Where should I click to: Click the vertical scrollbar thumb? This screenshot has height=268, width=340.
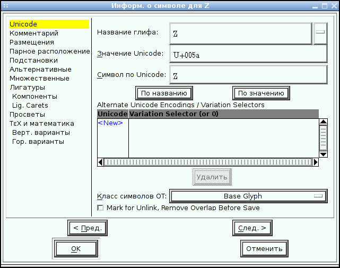[324, 138]
